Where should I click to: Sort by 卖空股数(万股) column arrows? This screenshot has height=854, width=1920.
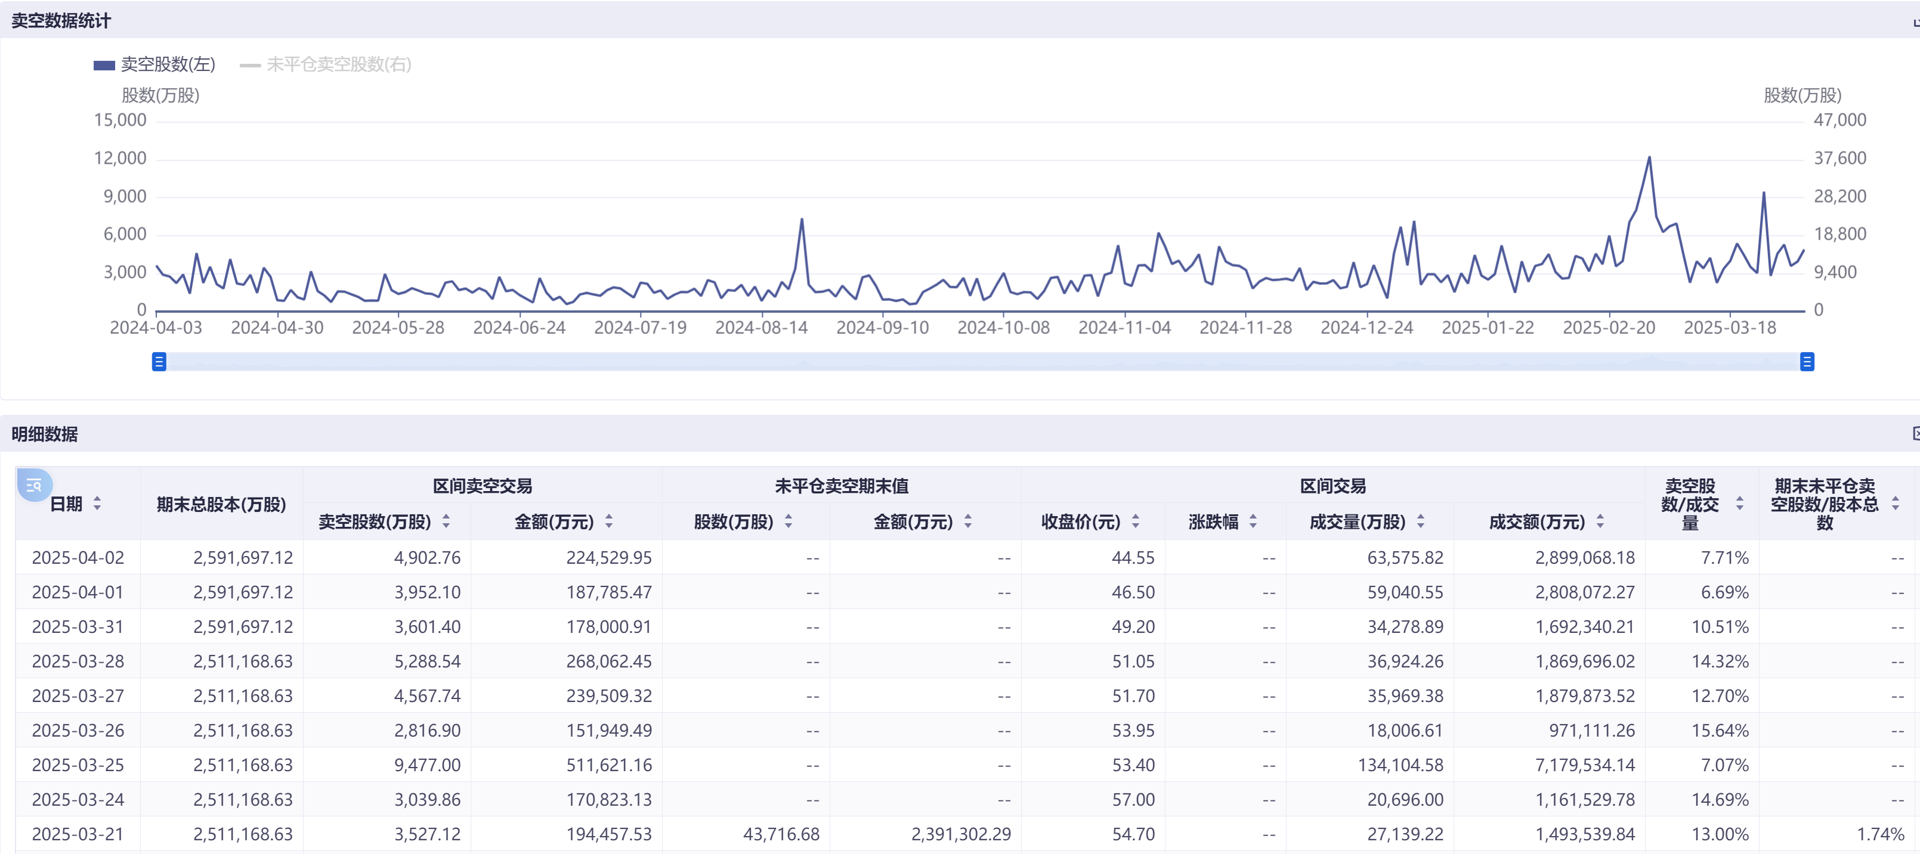pyautogui.click(x=446, y=522)
